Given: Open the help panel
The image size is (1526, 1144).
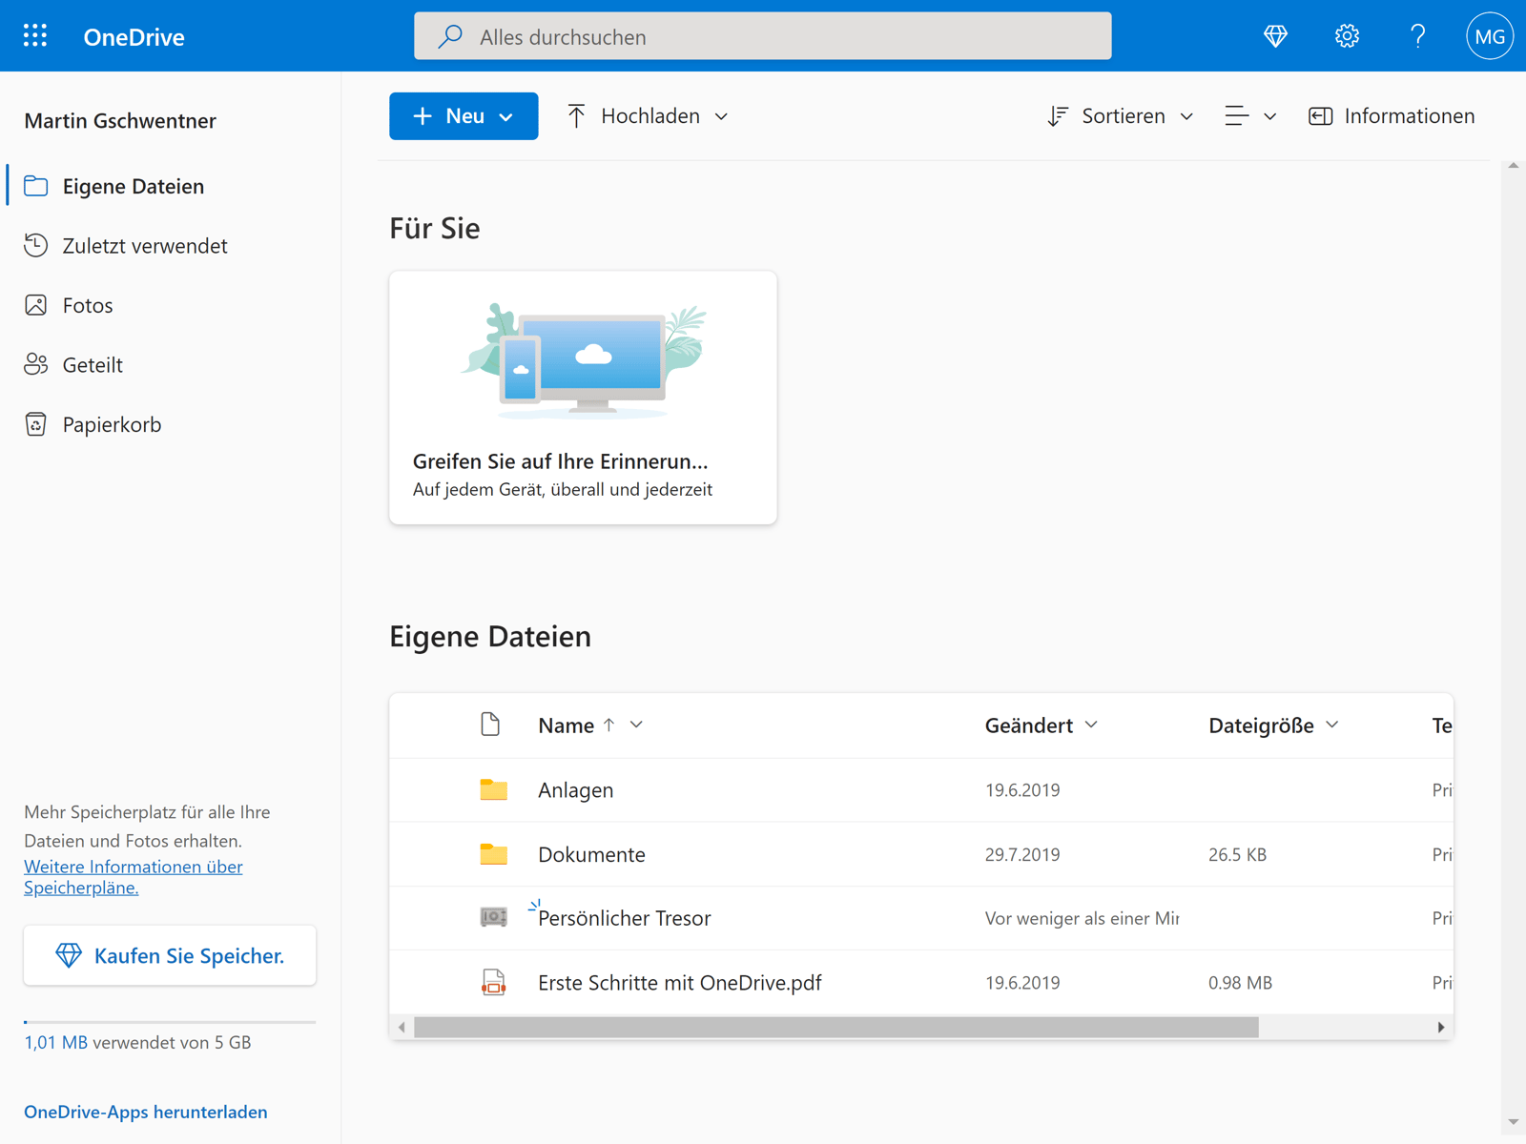Looking at the screenshot, I should point(1418,35).
